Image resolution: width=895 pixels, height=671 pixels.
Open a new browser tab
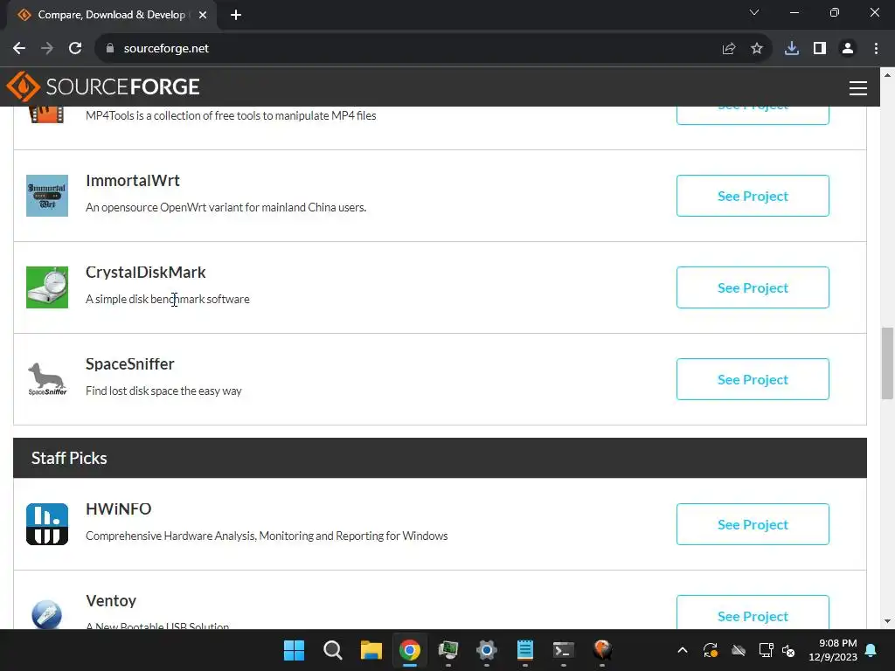[x=236, y=15]
